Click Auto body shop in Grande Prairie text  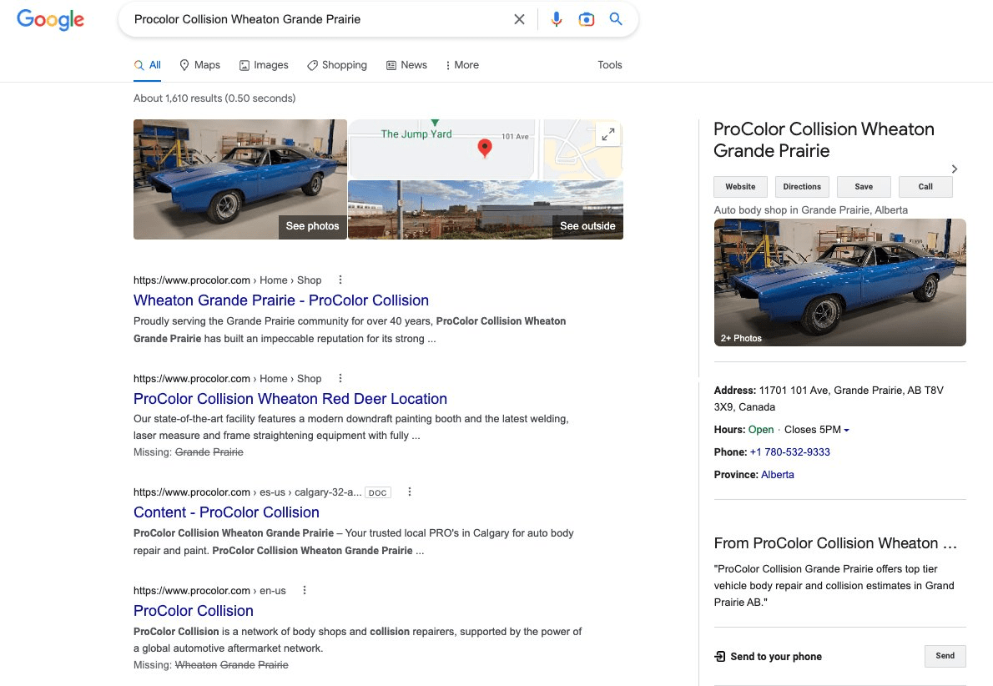(810, 210)
